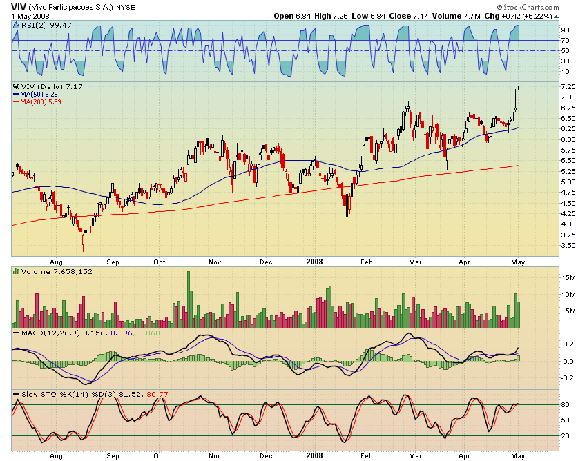Click the 20 stochastic axis label
This screenshot has height=461, width=587.
565,436
